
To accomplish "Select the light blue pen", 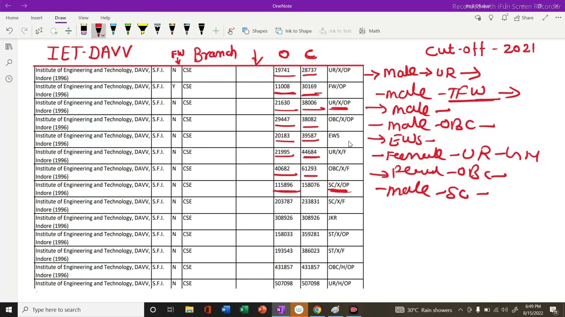I will pos(113,30).
